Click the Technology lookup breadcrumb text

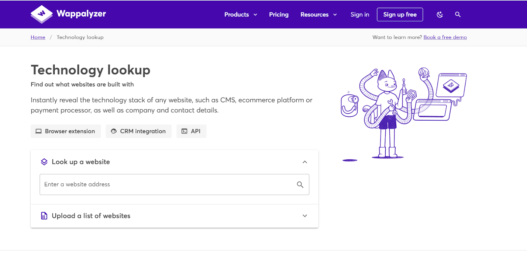pyautogui.click(x=80, y=37)
